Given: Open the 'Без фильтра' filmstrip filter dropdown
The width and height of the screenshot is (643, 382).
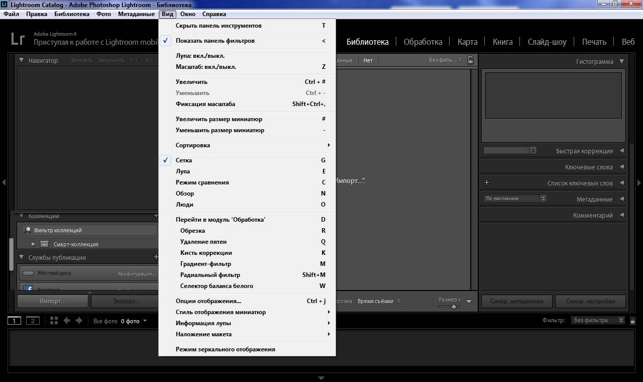Looking at the screenshot, I should pos(598,320).
